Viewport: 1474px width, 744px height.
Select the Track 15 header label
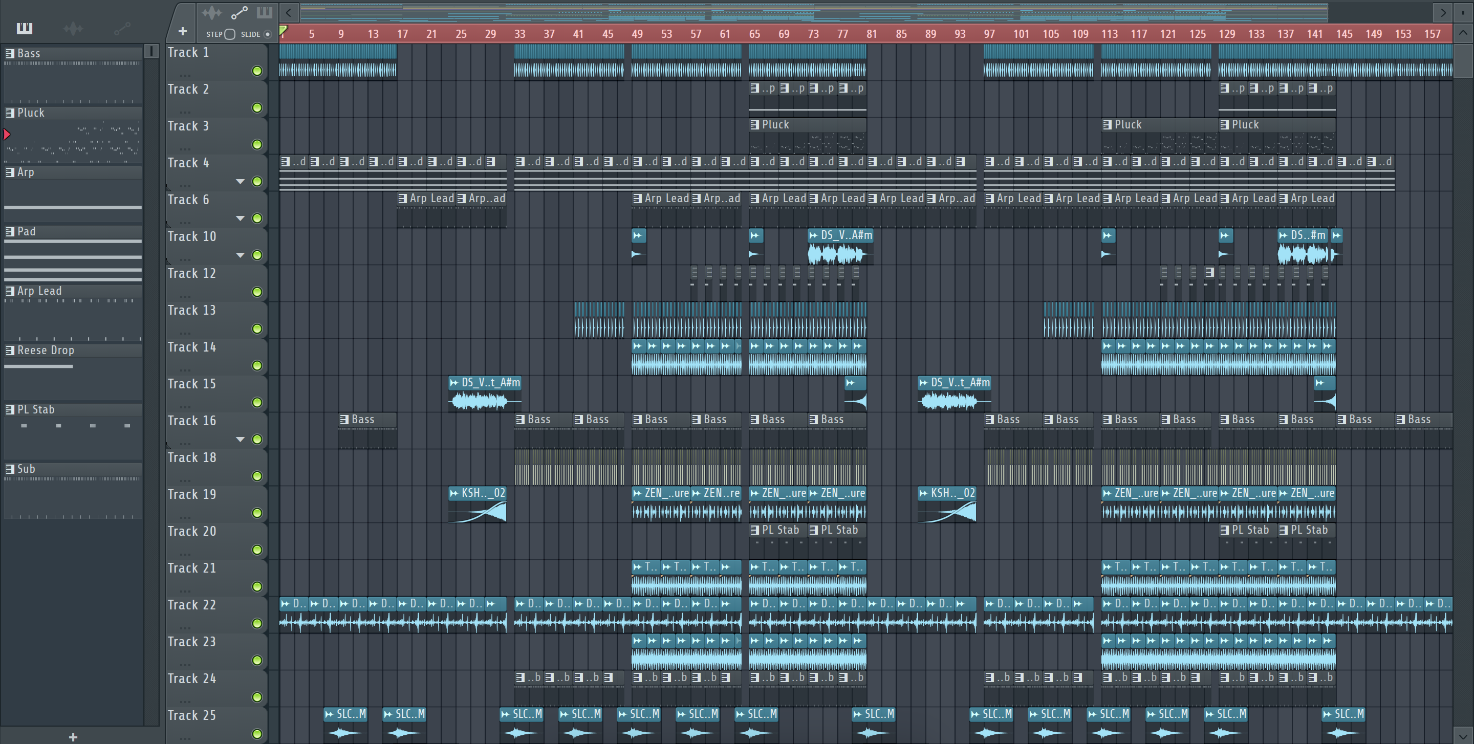click(x=192, y=384)
